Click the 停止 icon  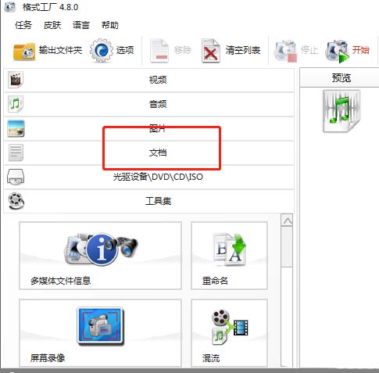[285, 51]
